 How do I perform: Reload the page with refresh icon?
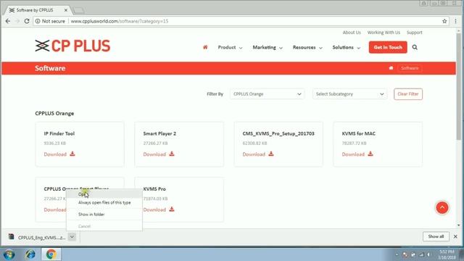(x=27, y=21)
